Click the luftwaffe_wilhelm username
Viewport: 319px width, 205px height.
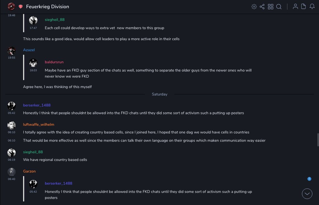point(38,124)
